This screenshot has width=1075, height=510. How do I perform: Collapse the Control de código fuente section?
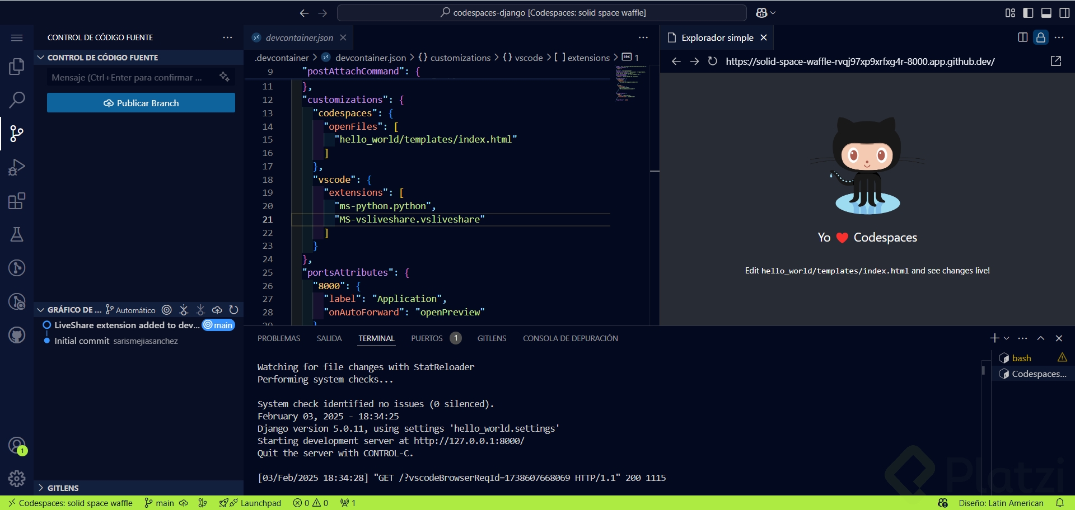point(41,58)
